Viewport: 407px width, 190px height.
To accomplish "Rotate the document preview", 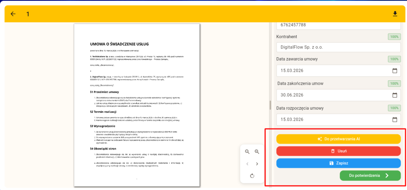I will tap(252, 176).
